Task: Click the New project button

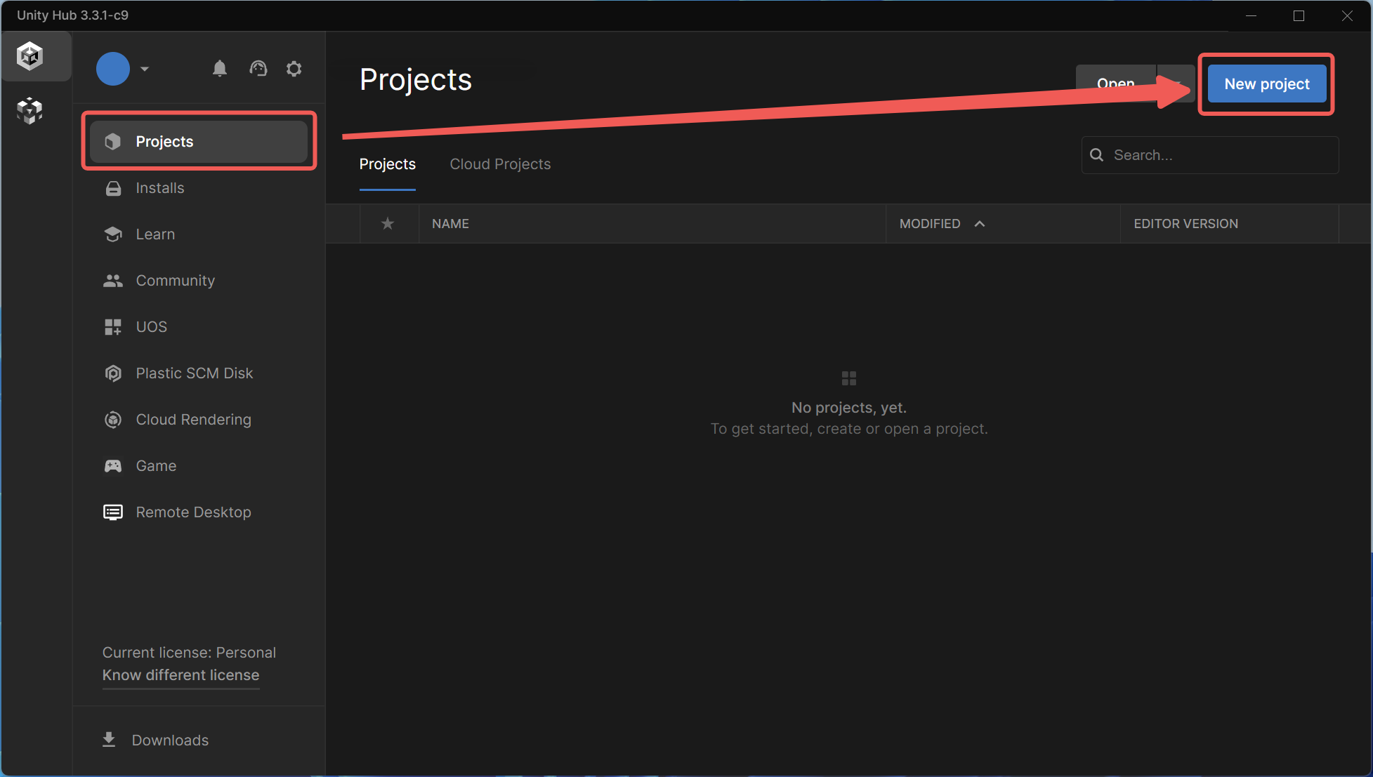Action: tap(1267, 84)
